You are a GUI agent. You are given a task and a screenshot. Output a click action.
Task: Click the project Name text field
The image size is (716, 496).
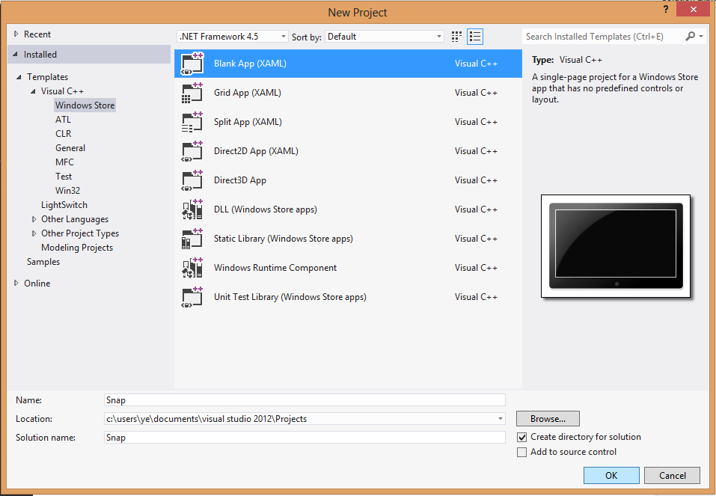(x=305, y=400)
